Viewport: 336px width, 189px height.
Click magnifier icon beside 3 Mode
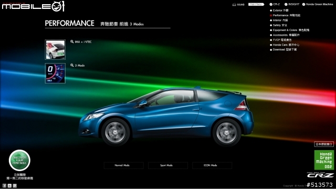pyautogui.click(x=72, y=65)
